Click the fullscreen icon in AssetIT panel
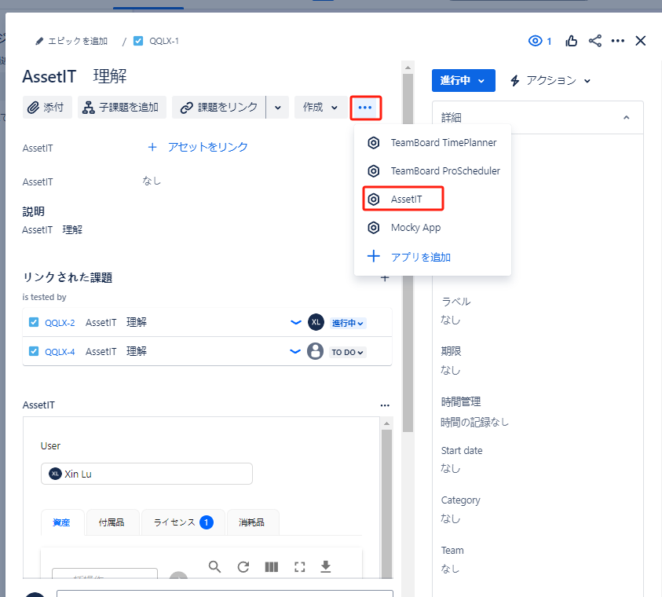The width and height of the screenshot is (662, 597). click(299, 566)
